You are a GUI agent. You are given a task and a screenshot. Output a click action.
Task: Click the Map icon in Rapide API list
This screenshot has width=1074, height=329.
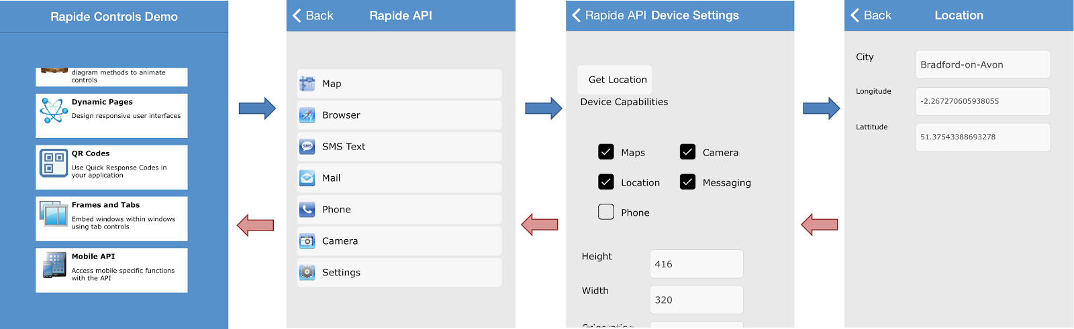point(307,84)
